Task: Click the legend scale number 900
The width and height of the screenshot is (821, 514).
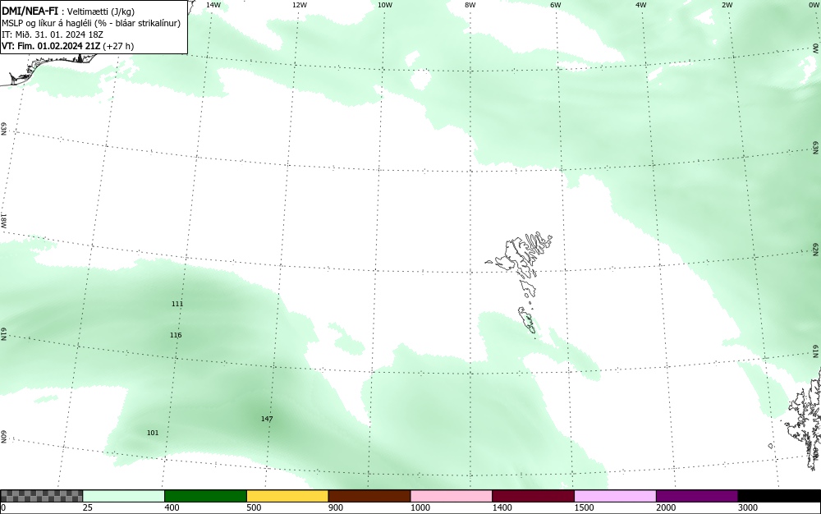Action: (x=336, y=507)
